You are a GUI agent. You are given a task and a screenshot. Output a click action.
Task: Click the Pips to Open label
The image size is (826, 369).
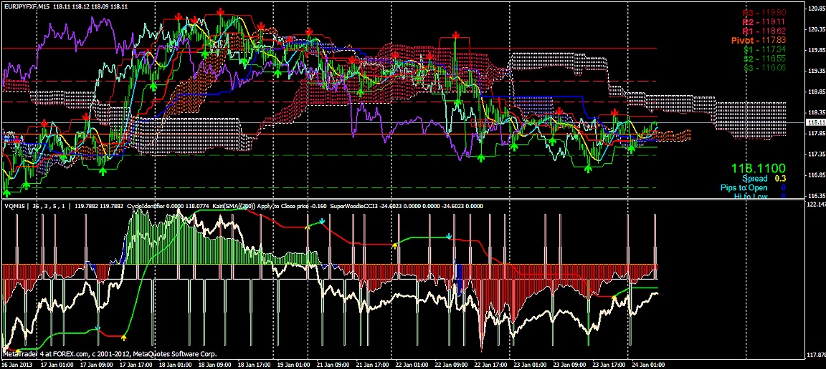[744, 188]
